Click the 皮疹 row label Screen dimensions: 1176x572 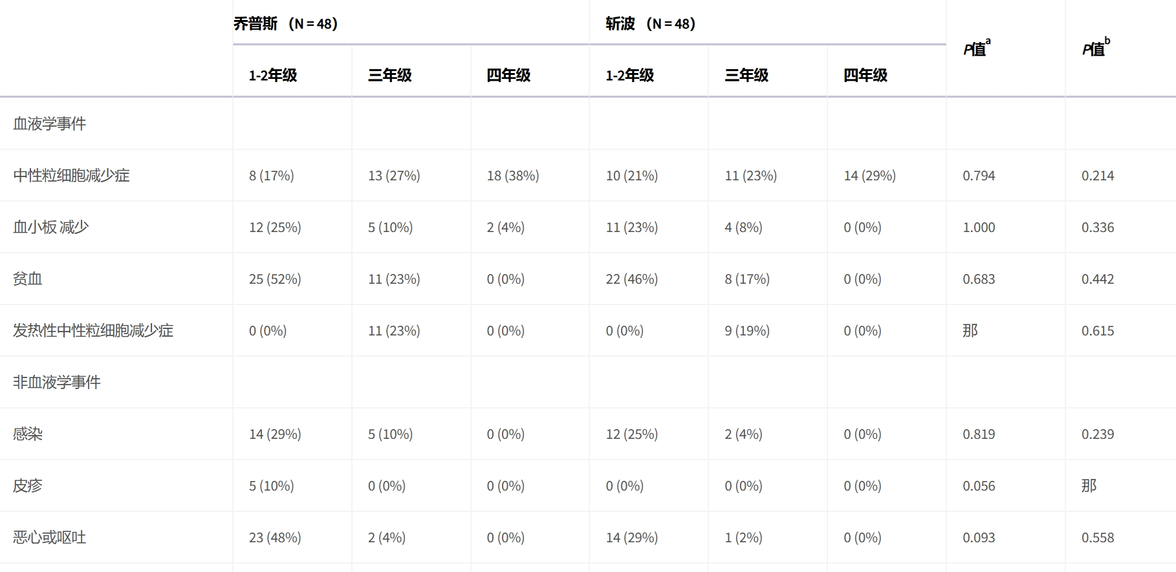tap(28, 485)
